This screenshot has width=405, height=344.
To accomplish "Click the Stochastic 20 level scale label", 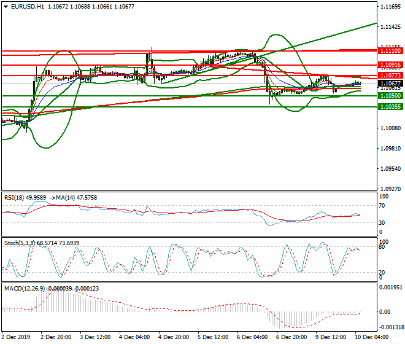I will (x=382, y=273).
